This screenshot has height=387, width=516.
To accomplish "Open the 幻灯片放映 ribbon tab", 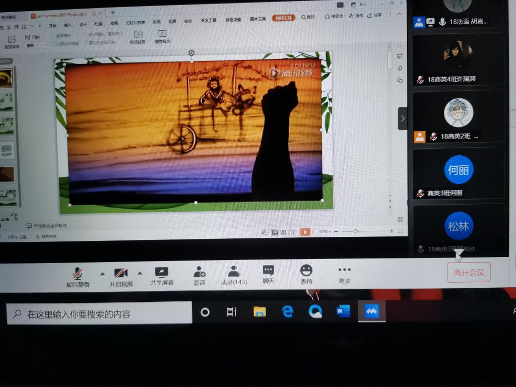I will [x=135, y=23].
